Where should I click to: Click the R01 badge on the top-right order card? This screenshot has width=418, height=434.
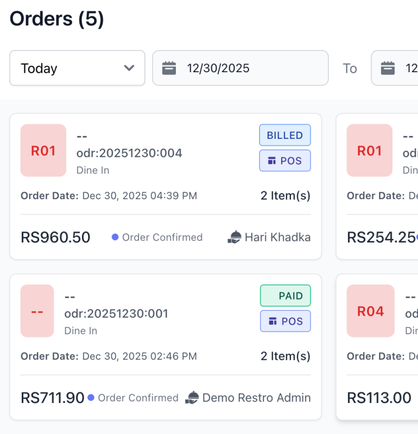tap(369, 150)
